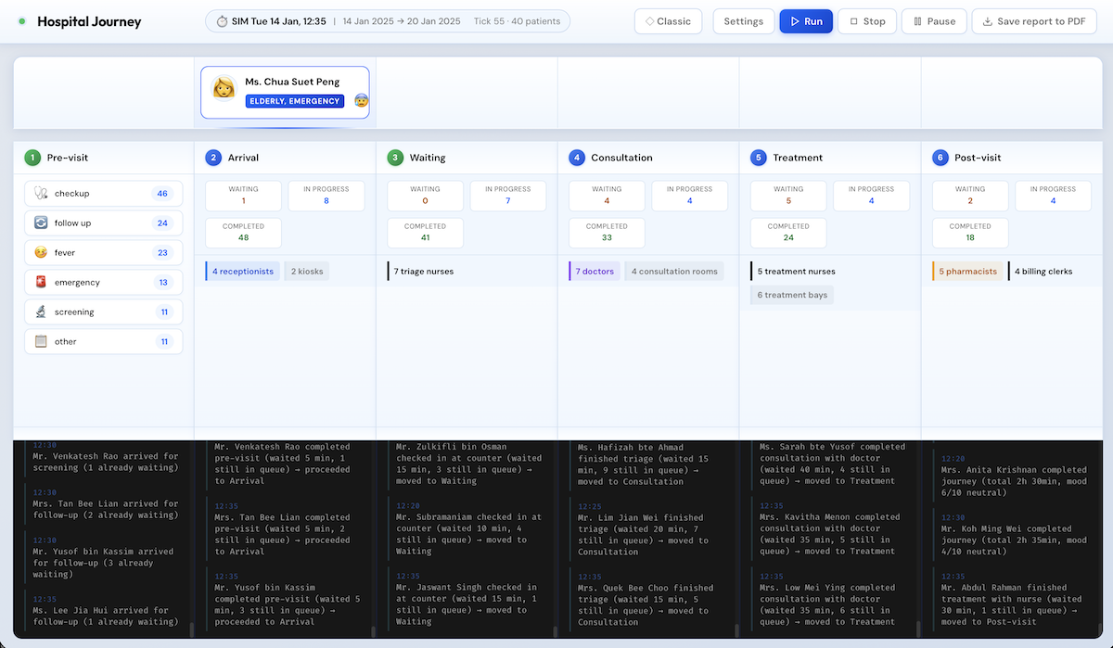Screen dimensions: 1113x648
Task: Click the 5 treatment nurses label
Action: (x=795, y=272)
